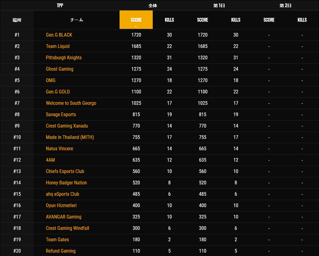This screenshot has width=319, height=256.
Task: Click Day 1 kills 19 for Savage Esports
Action: pos(236,115)
